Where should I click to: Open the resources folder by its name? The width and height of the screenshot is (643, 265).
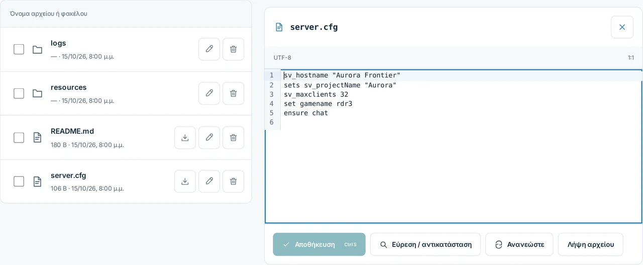click(69, 87)
